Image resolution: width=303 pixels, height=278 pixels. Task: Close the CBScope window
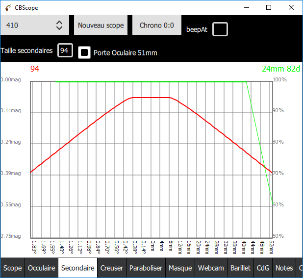(291, 7)
